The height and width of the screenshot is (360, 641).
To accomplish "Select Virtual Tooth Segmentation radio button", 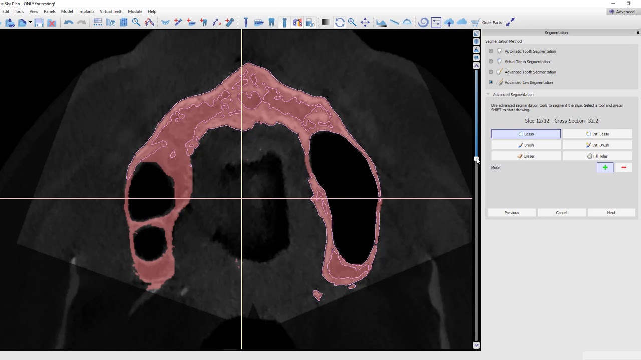I will point(491,62).
